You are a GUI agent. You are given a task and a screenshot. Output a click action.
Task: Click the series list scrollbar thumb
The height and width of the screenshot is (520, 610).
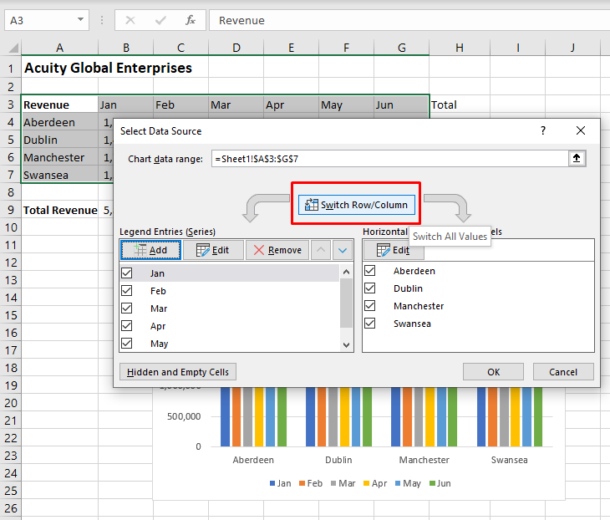tap(346, 303)
